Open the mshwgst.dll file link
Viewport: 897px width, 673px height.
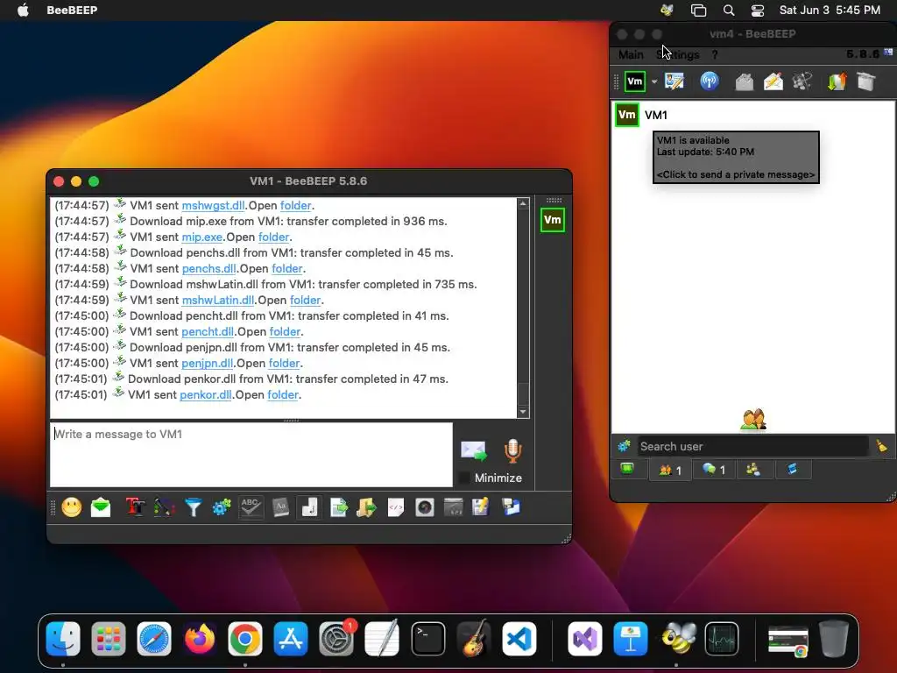pos(213,205)
